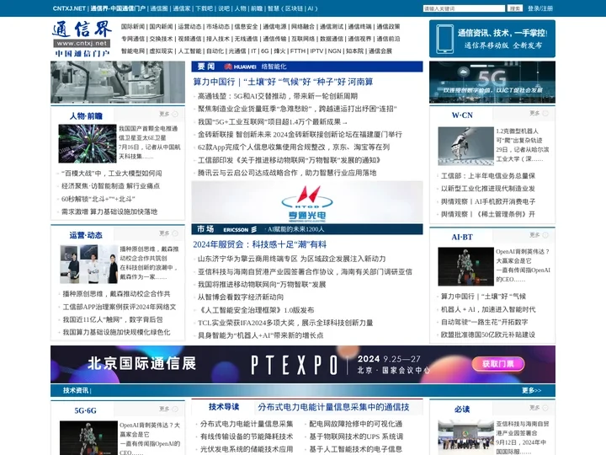
Task: Click 亨通光电 logo banner
Action: 307,202
